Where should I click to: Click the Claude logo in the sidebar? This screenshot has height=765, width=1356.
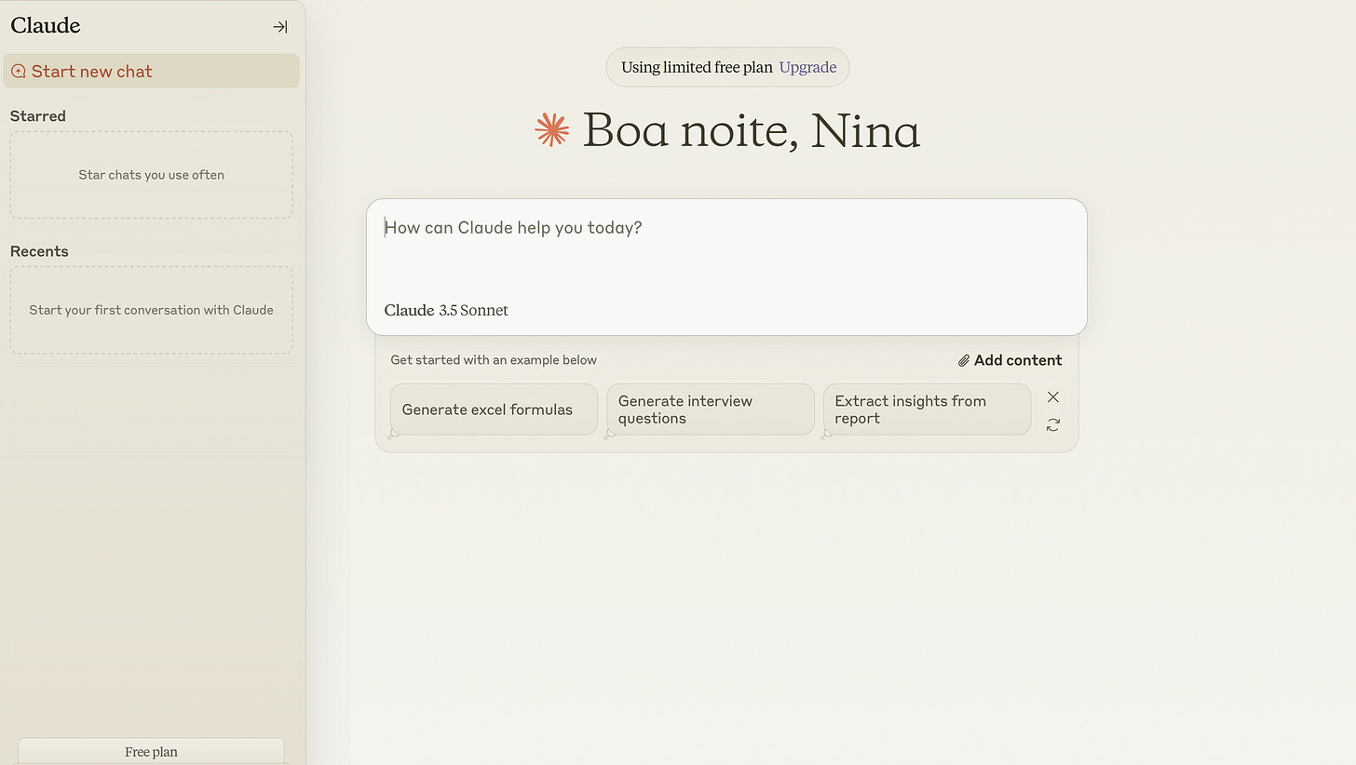click(x=46, y=25)
